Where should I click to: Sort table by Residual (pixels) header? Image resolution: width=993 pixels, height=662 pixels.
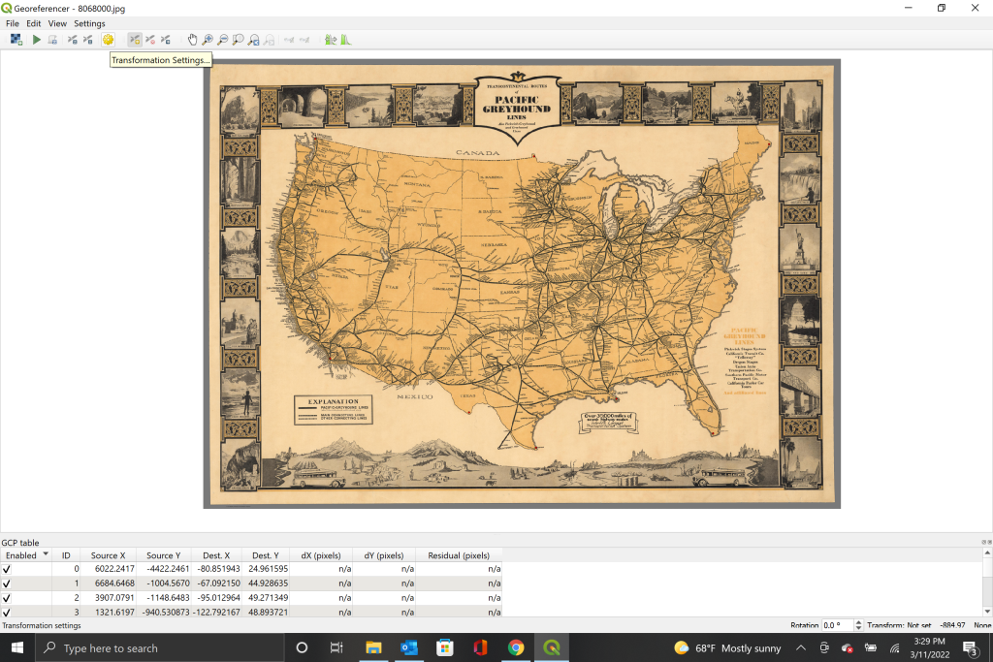tap(458, 555)
